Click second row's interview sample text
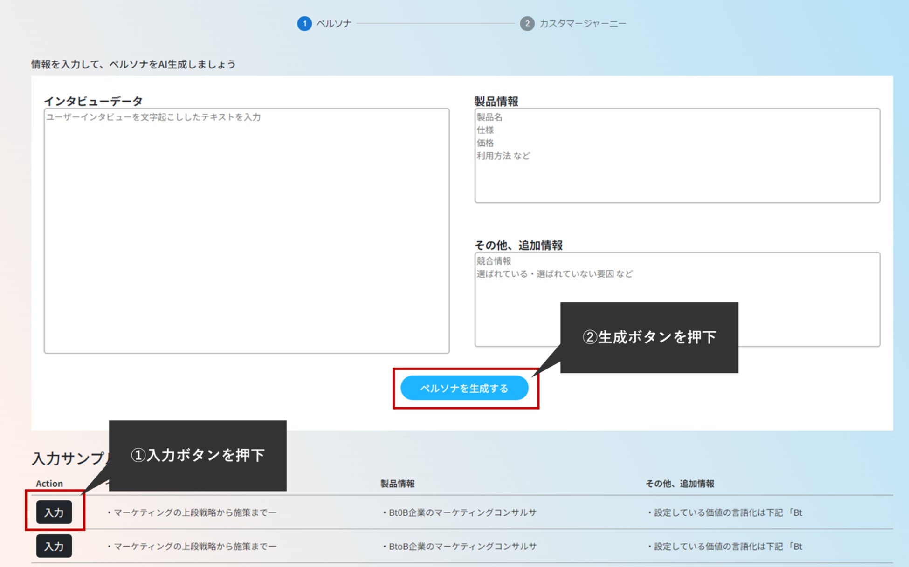The height and width of the screenshot is (567, 909). pos(192,546)
